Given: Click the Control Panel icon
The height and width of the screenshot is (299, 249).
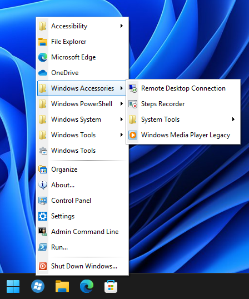Looking at the screenshot, I should pos(43,201).
